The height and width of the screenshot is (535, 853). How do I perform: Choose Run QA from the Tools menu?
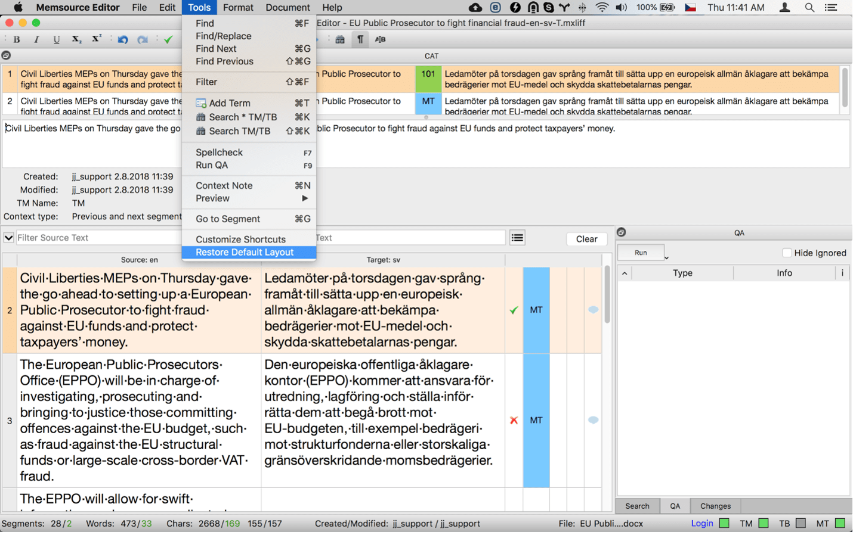pos(249,165)
